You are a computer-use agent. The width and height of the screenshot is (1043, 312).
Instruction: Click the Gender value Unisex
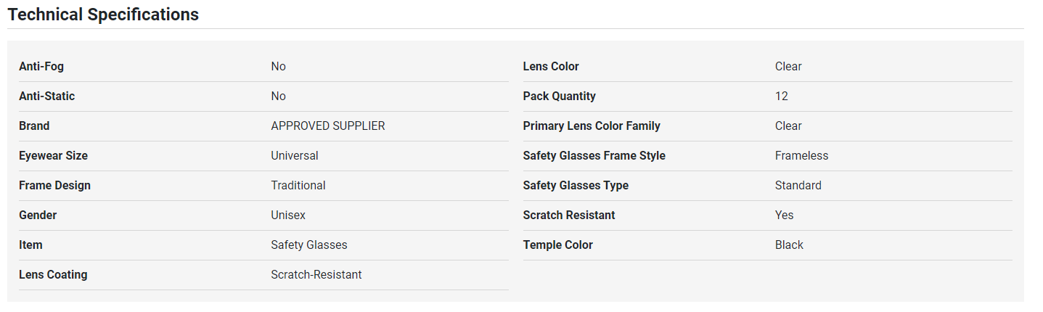point(288,215)
